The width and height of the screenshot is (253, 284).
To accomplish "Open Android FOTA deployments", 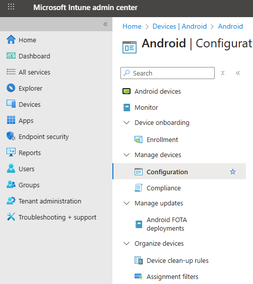I will pyautogui.click(x=167, y=224).
